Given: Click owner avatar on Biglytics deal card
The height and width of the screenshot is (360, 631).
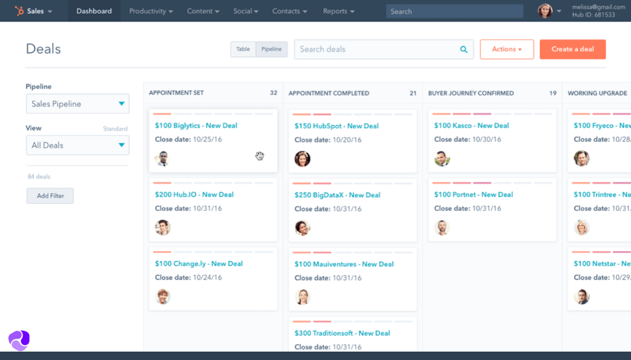Looking at the screenshot, I should (x=162, y=159).
